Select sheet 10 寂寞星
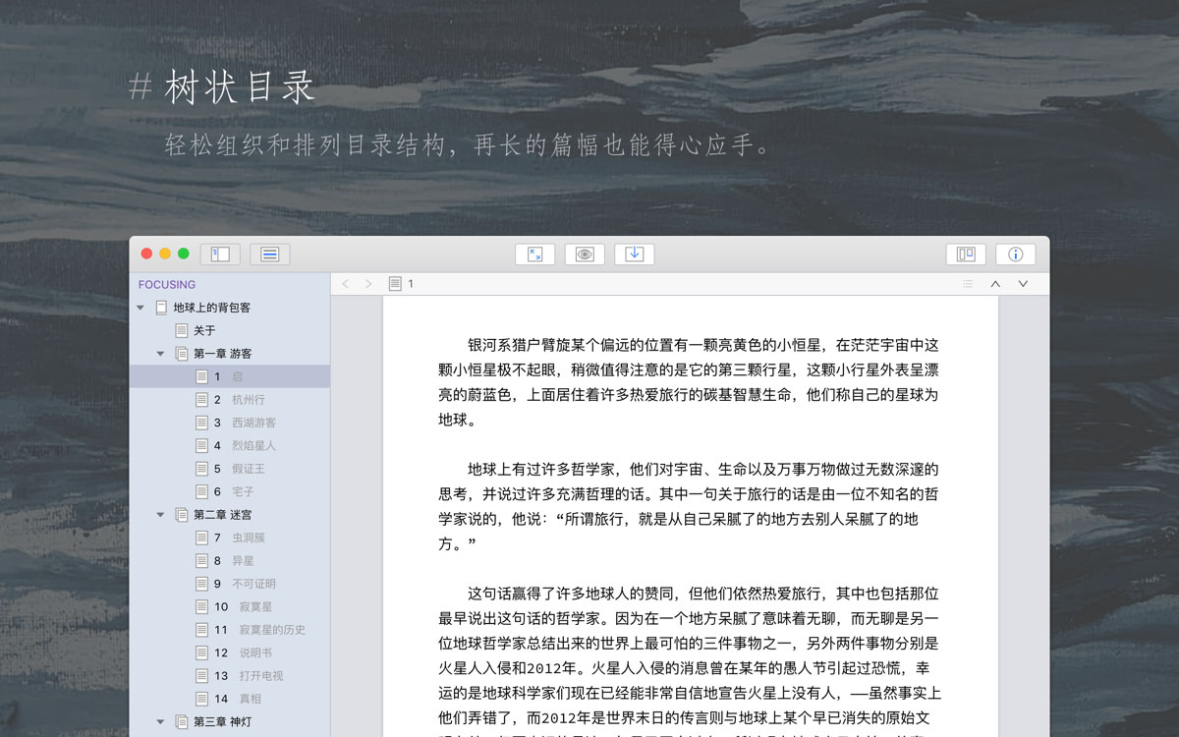This screenshot has width=1179, height=737. (x=230, y=607)
